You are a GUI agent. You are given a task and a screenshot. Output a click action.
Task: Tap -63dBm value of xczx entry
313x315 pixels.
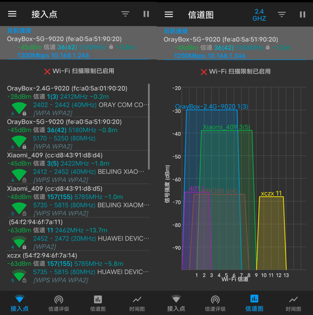pos(19,263)
